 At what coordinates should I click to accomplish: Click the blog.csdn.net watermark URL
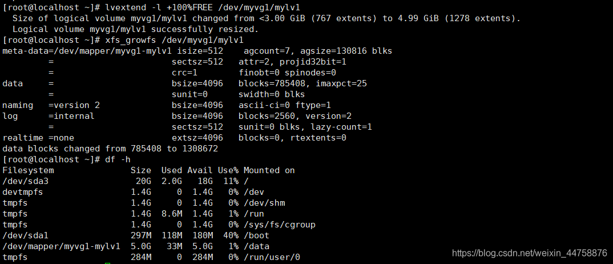tap(528, 253)
